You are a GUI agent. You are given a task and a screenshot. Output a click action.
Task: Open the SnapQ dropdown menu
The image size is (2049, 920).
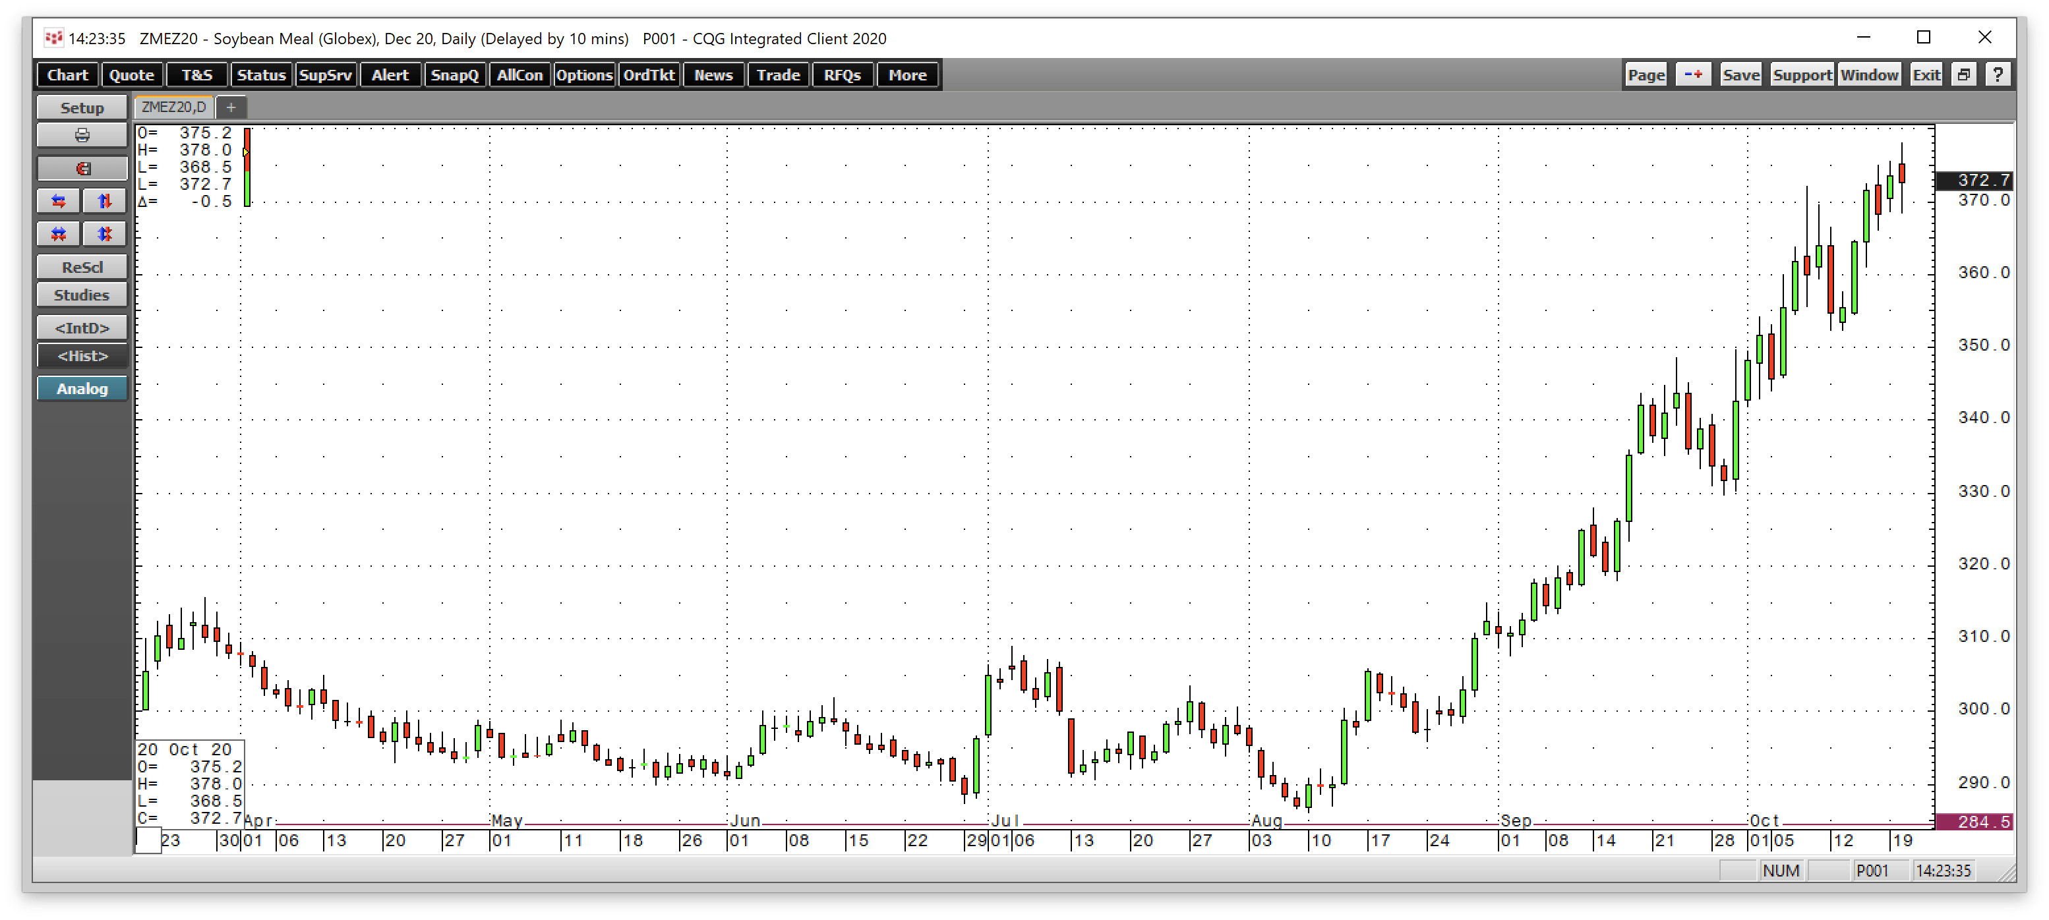pos(454,74)
